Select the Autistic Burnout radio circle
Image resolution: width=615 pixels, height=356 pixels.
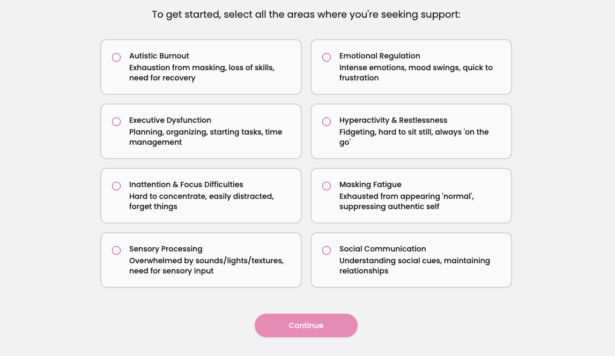tap(116, 57)
